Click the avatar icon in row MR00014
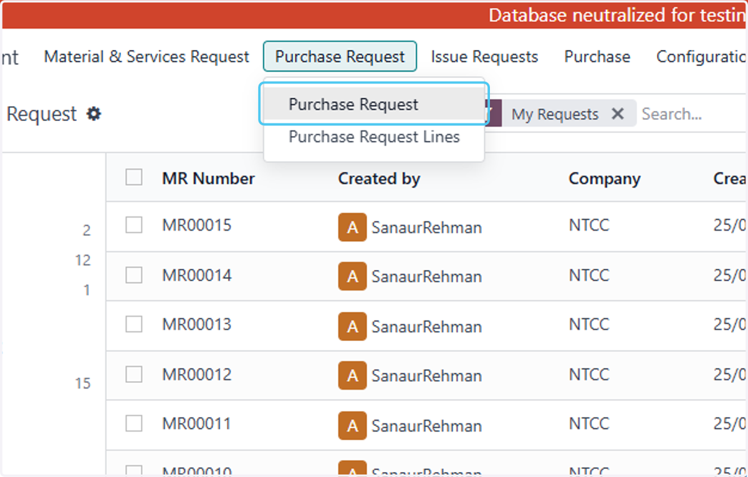 point(352,276)
